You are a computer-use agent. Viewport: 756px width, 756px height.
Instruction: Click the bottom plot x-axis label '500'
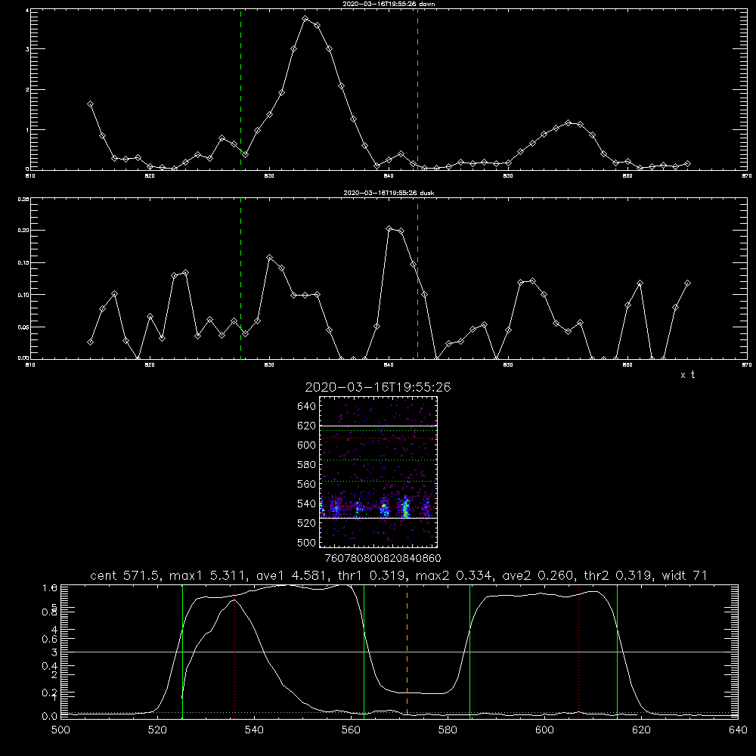point(60,730)
